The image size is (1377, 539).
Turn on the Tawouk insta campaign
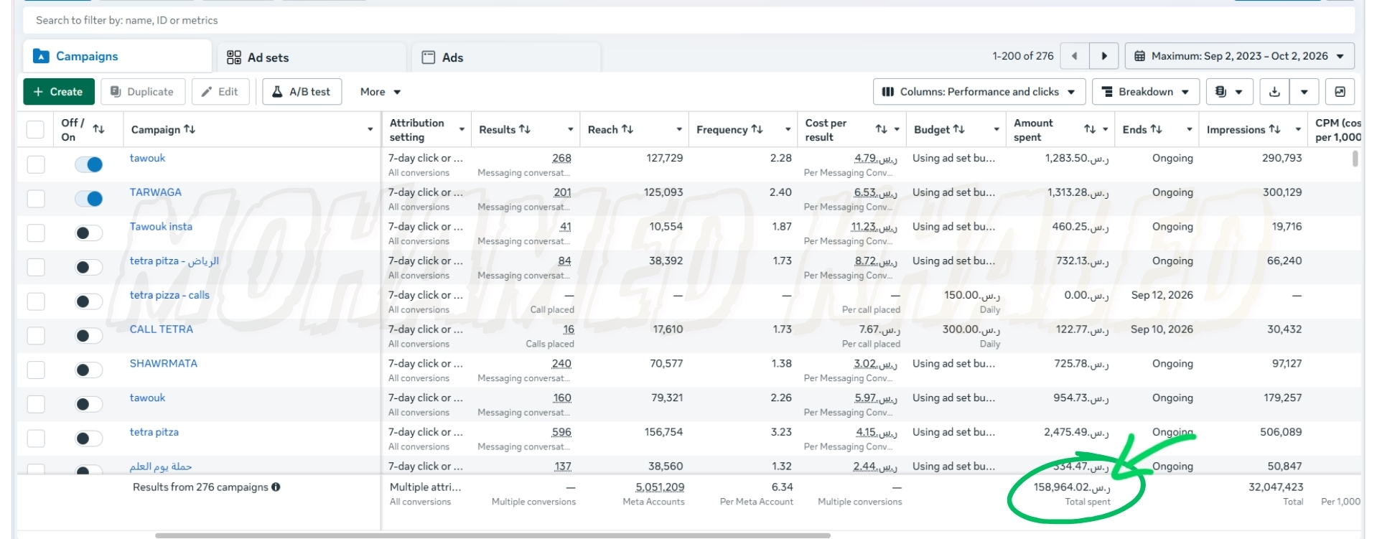[x=89, y=233]
